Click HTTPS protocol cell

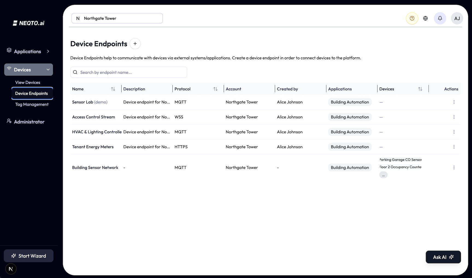[x=181, y=147]
